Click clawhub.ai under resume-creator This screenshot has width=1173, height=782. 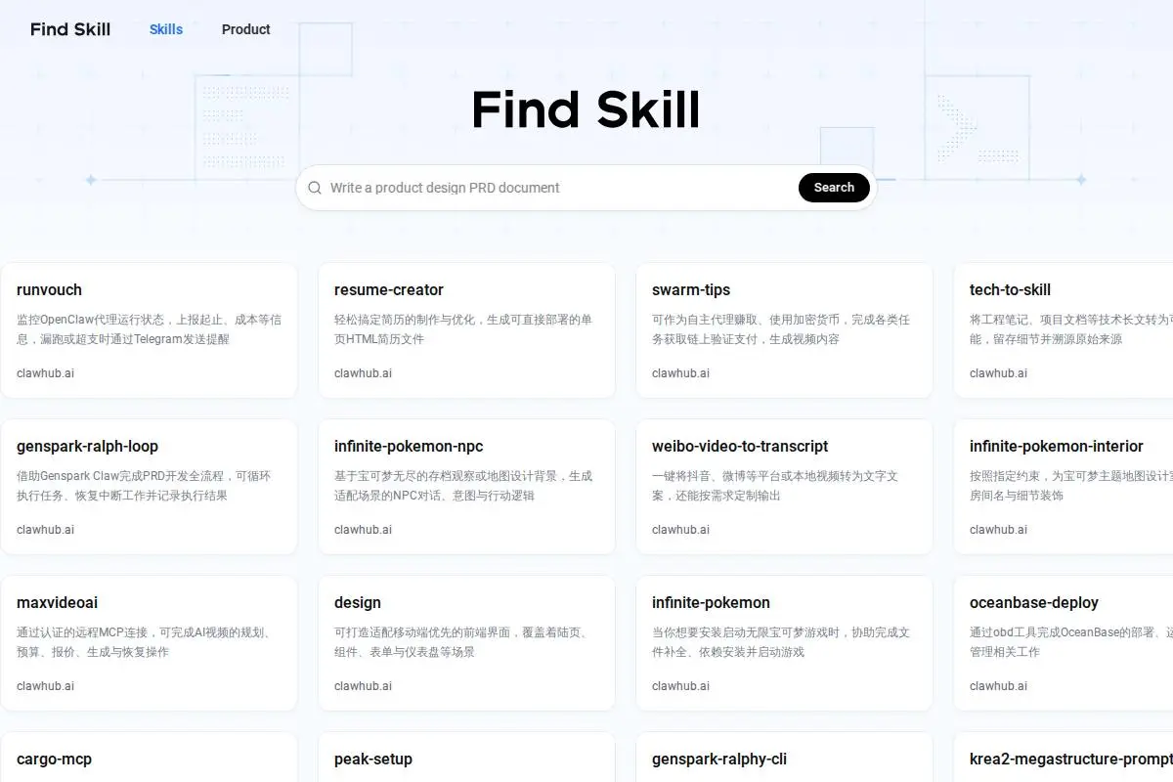click(x=363, y=373)
